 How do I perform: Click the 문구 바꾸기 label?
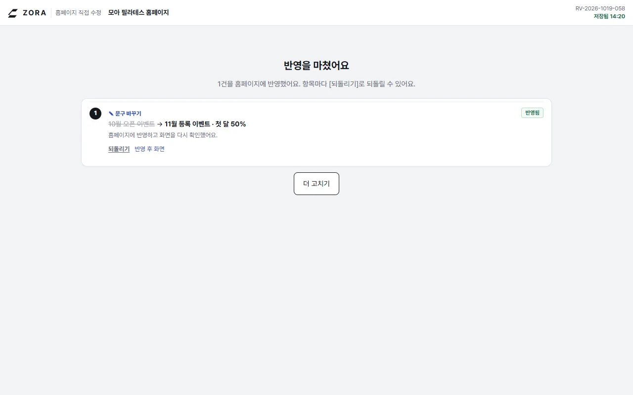click(128, 114)
